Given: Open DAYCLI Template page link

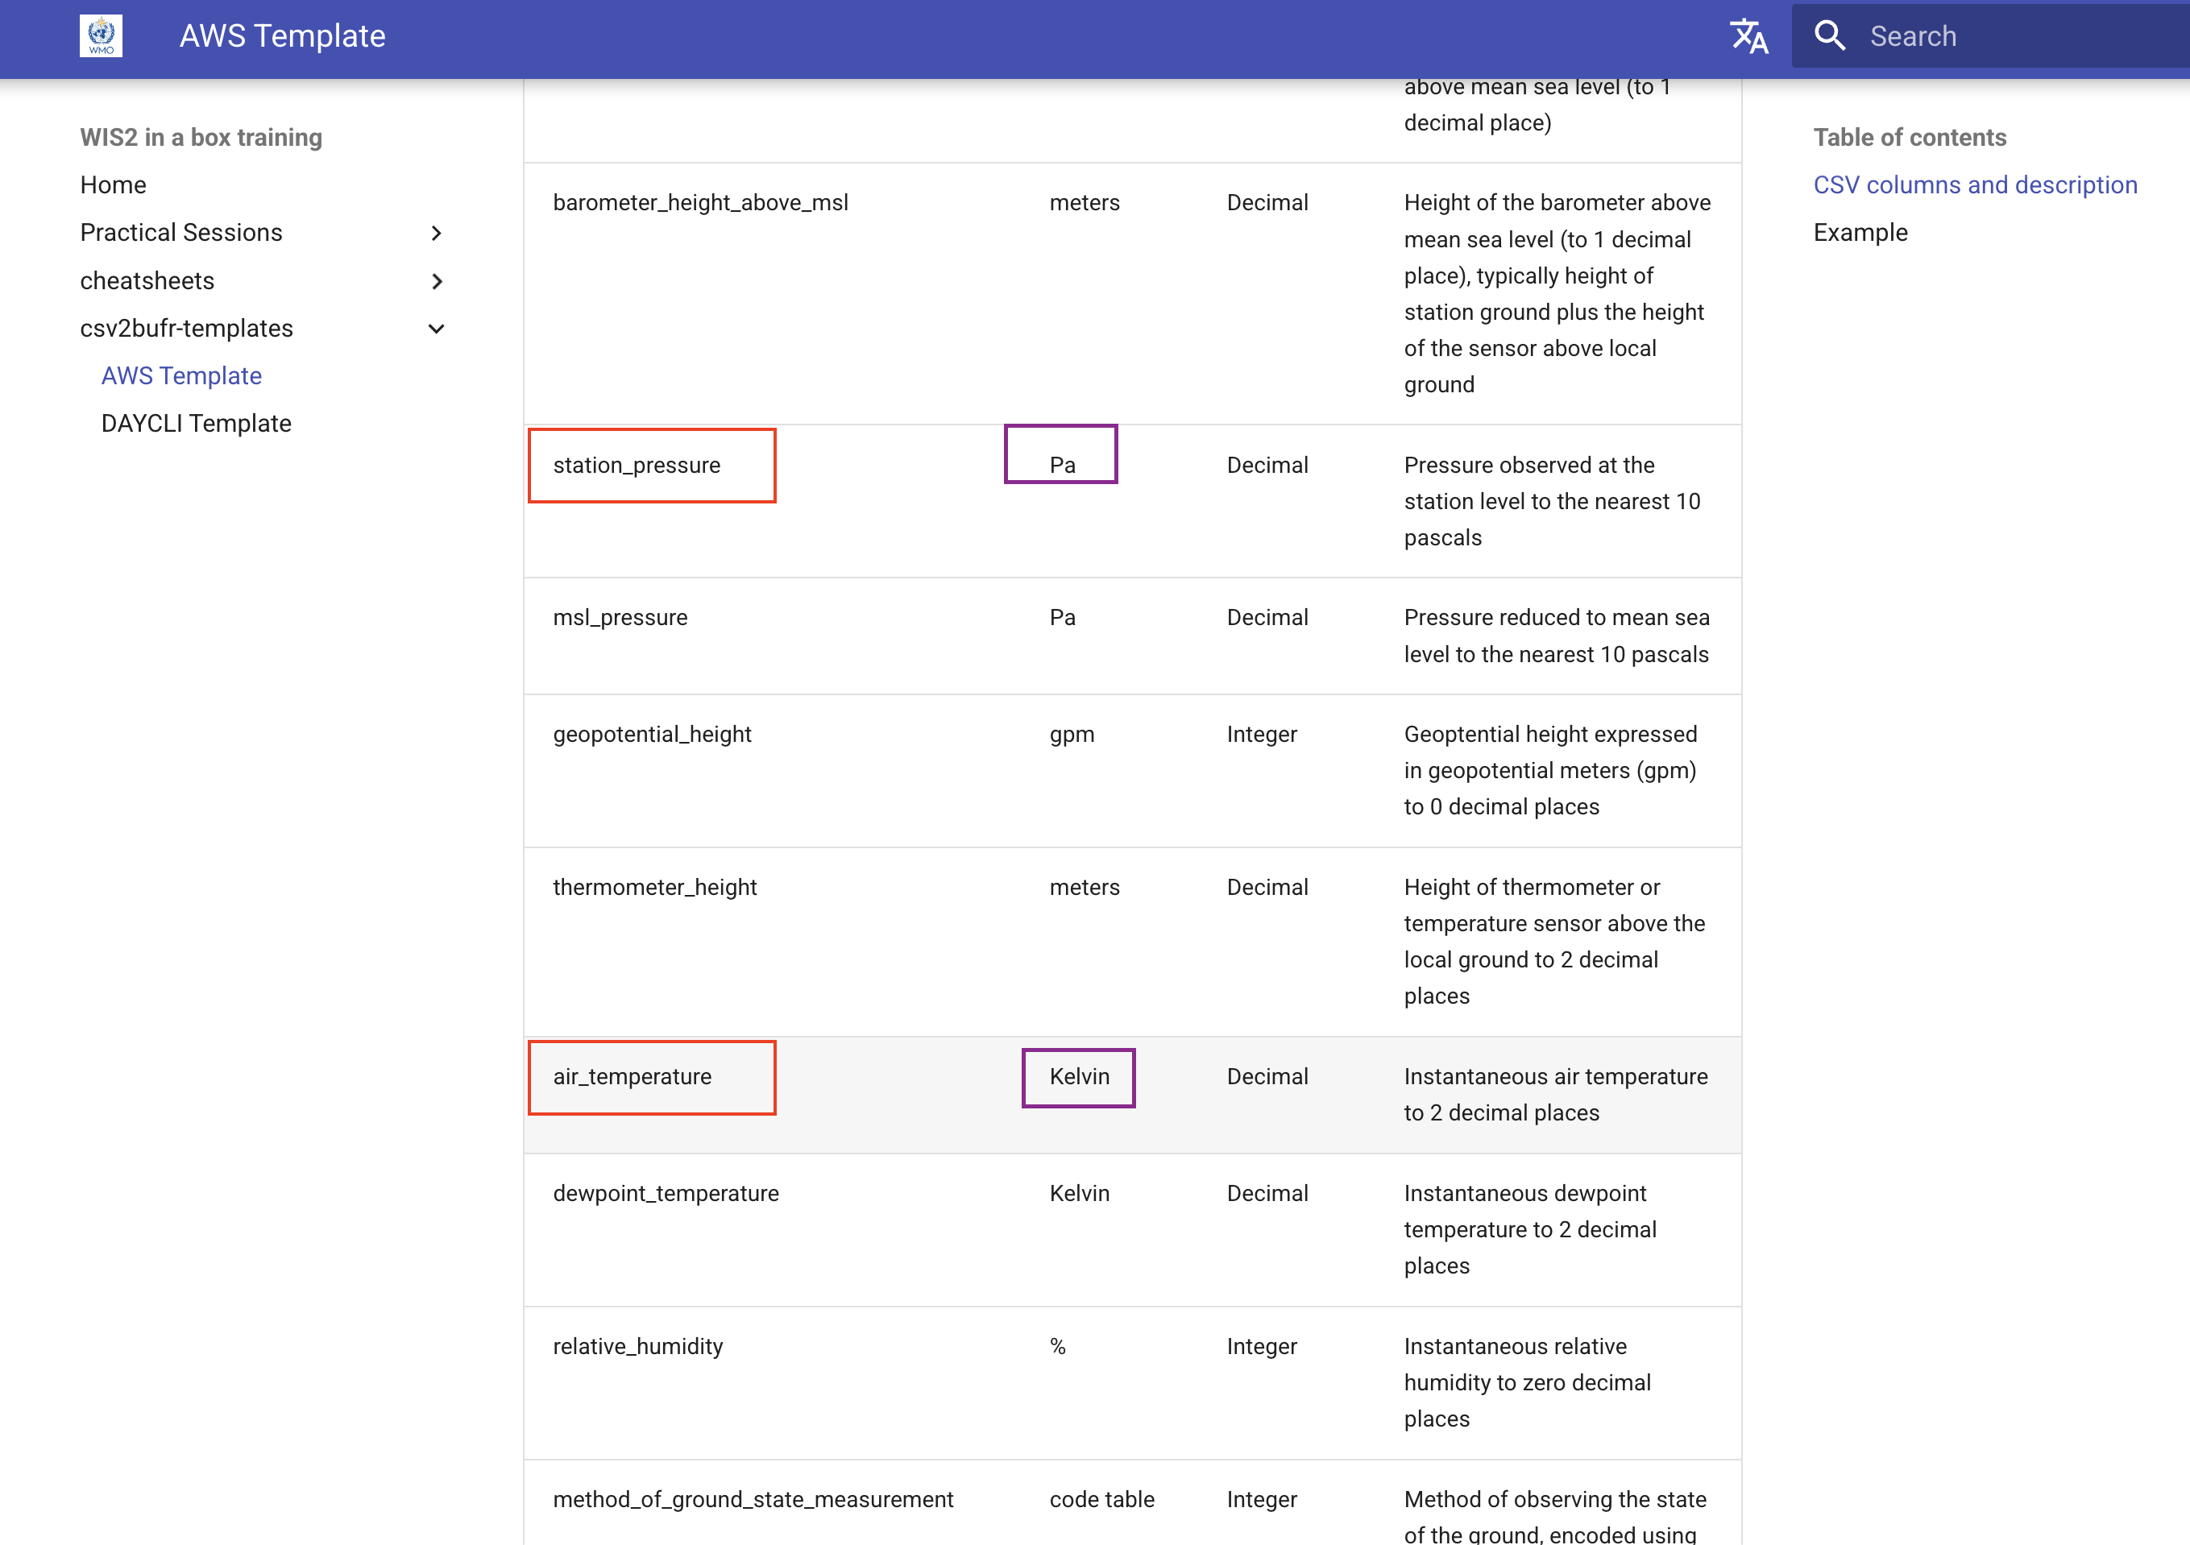Looking at the screenshot, I should (x=197, y=424).
